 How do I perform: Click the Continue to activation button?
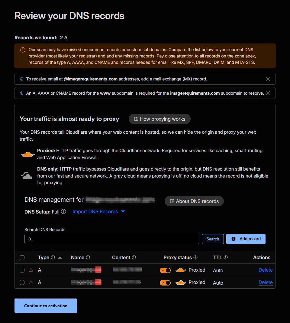coord(46,306)
